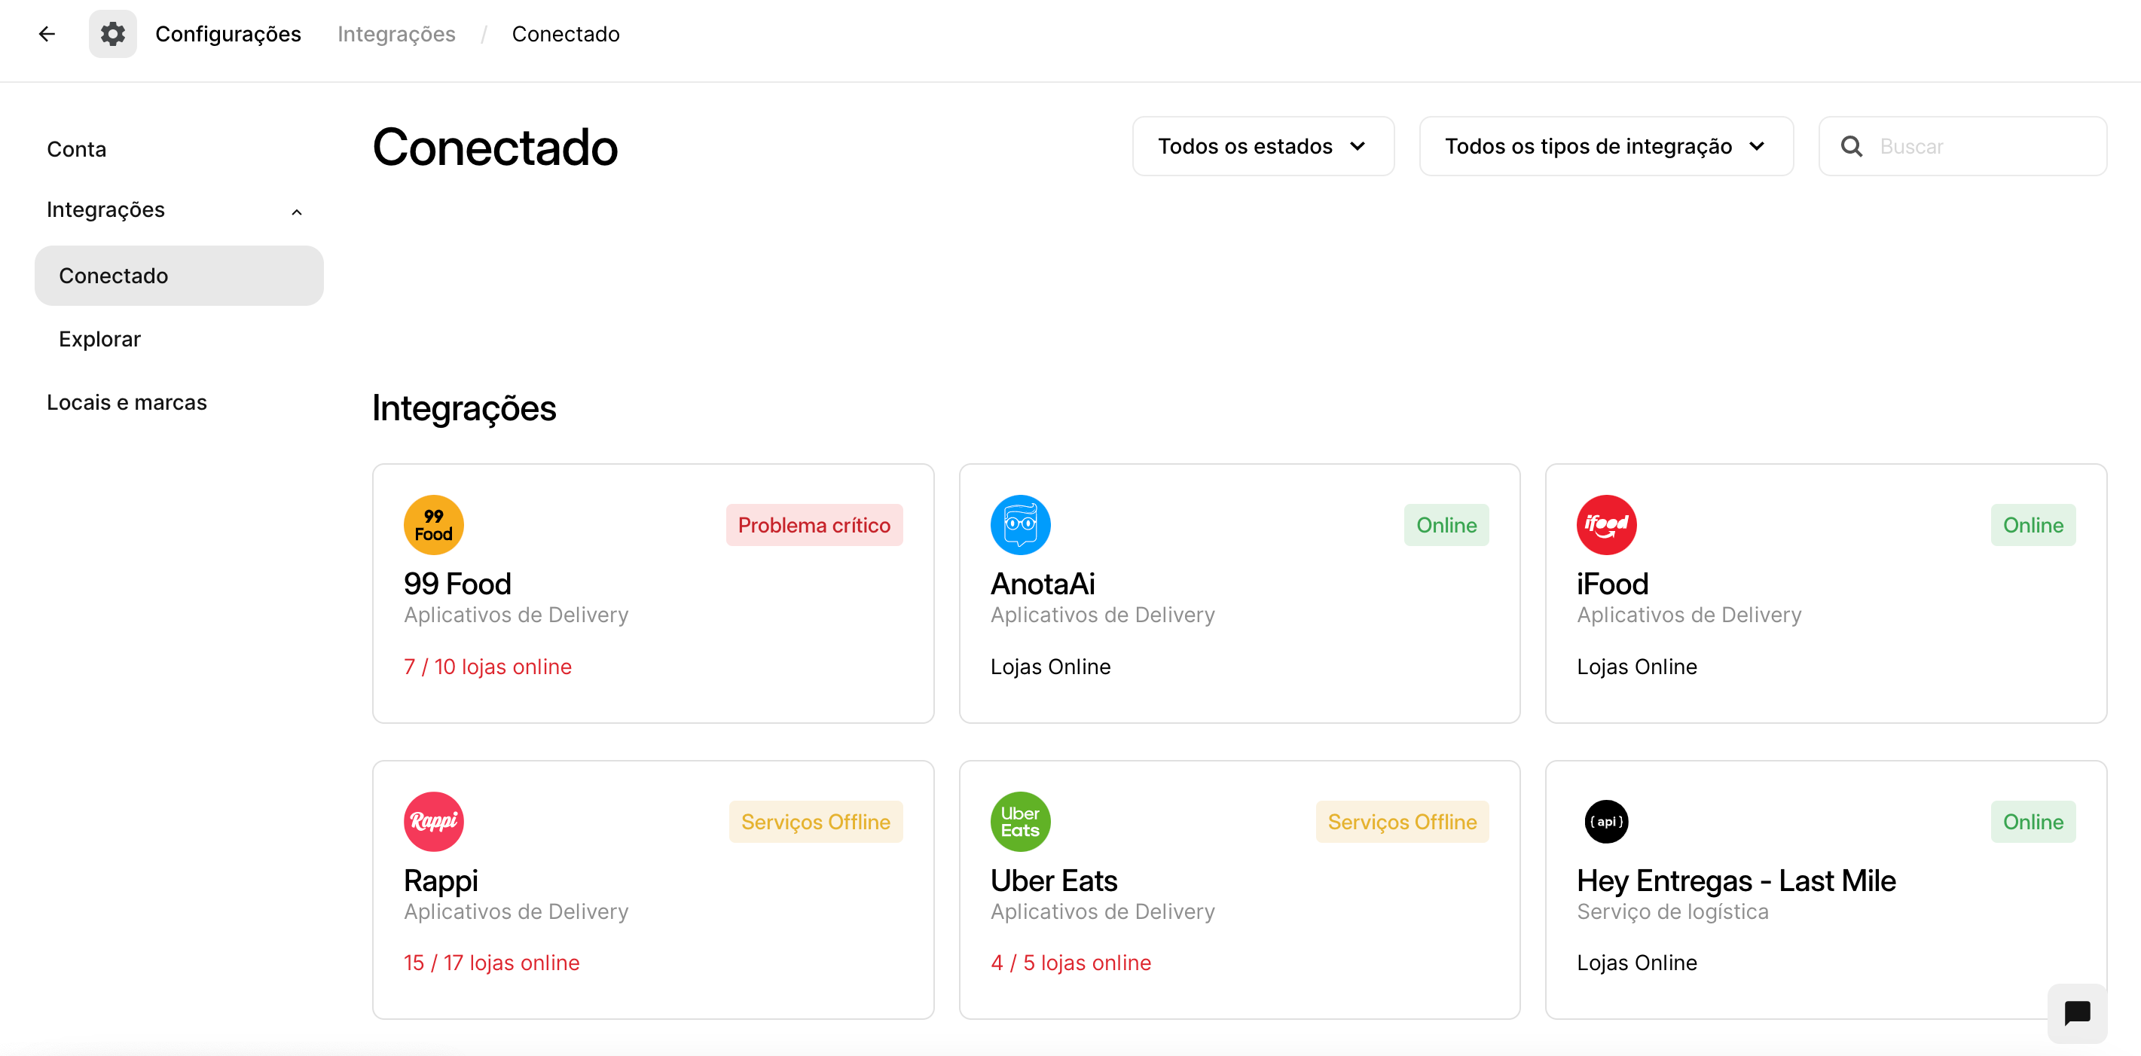This screenshot has width=2141, height=1056.
Task: Click Serviços Offline badge on Uber Eats
Action: click(1401, 822)
